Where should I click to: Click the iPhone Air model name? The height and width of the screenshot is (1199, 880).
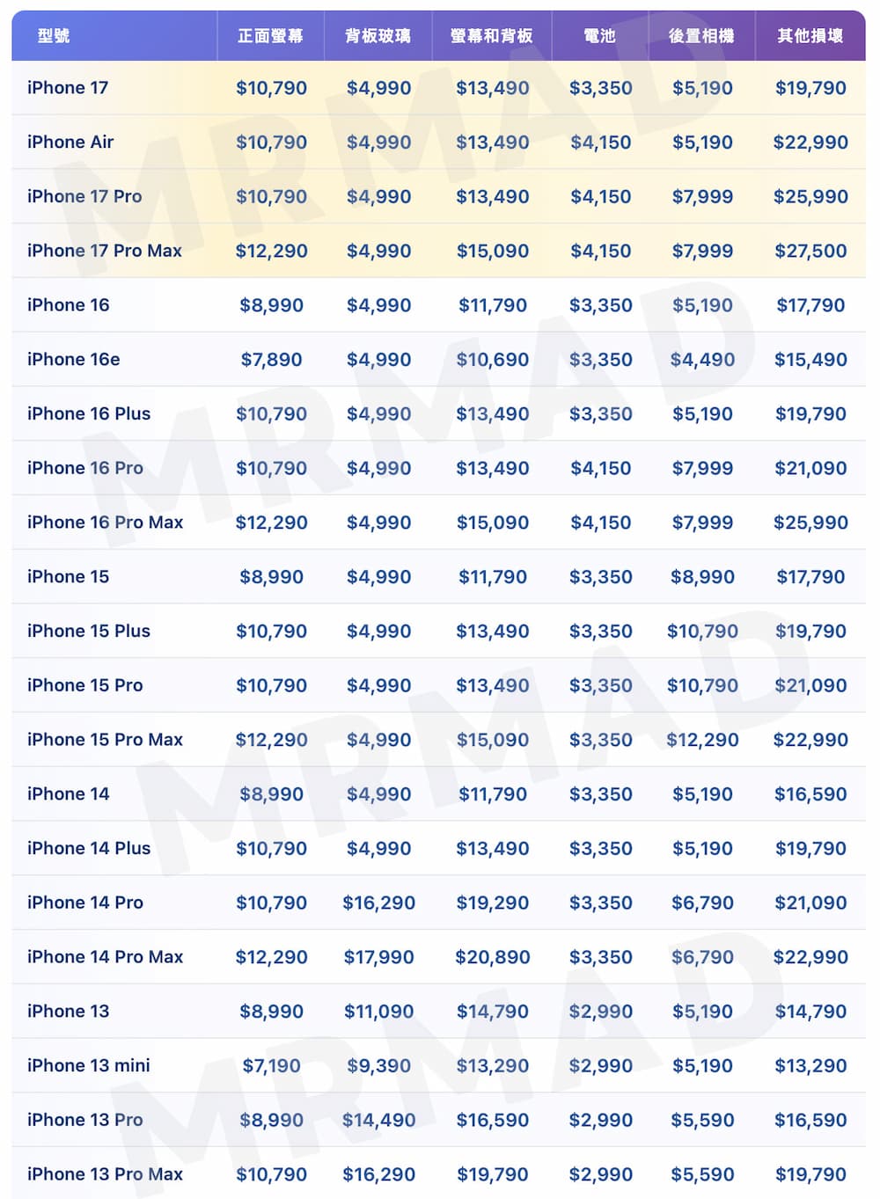[70, 142]
